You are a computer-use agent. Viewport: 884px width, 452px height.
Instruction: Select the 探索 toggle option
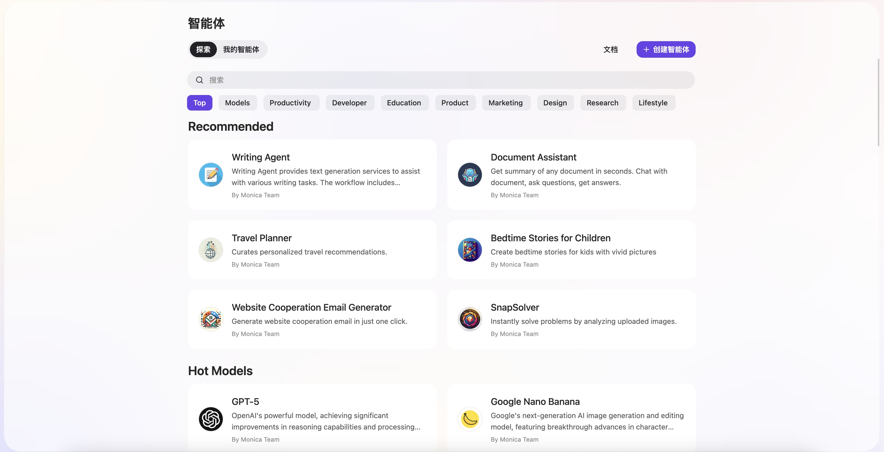(x=203, y=49)
